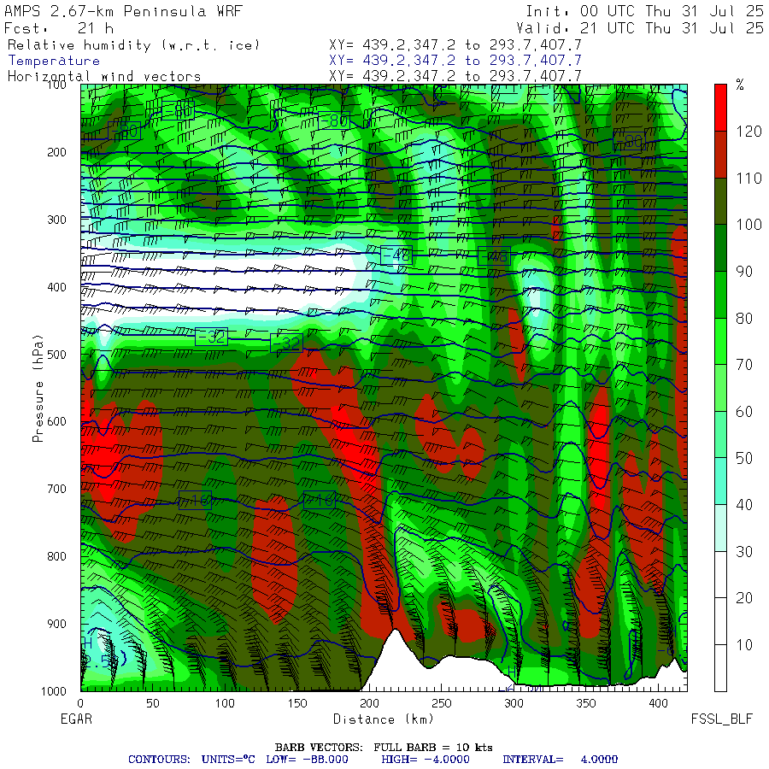This screenshot has height=769, width=769.
Task: Click the '0' distance axis tick label
Action: (x=80, y=703)
